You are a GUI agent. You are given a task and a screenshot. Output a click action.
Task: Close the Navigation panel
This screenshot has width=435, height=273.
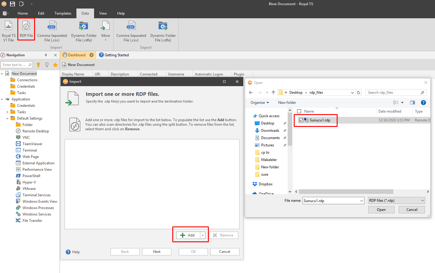pyautogui.click(x=55, y=55)
